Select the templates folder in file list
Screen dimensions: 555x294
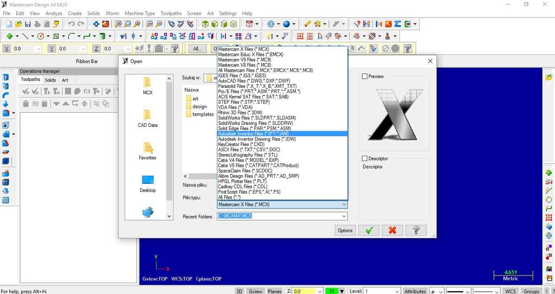[199, 114]
